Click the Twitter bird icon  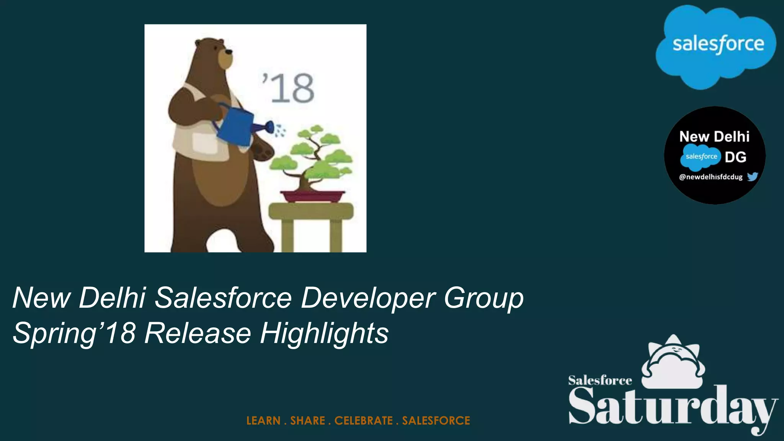coord(752,176)
